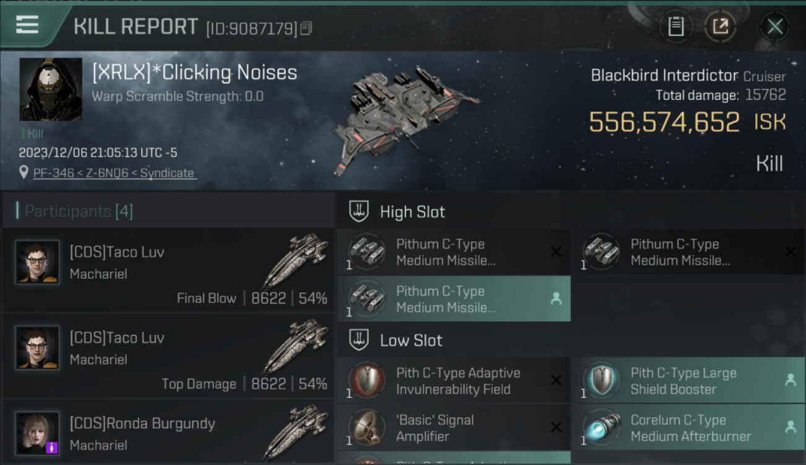806x465 pixels.
Task: Click the share kill report icon
Action: tap(720, 26)
